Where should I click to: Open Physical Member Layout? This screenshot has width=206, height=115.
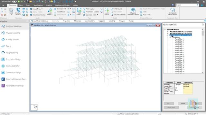(x=133, y=11)
